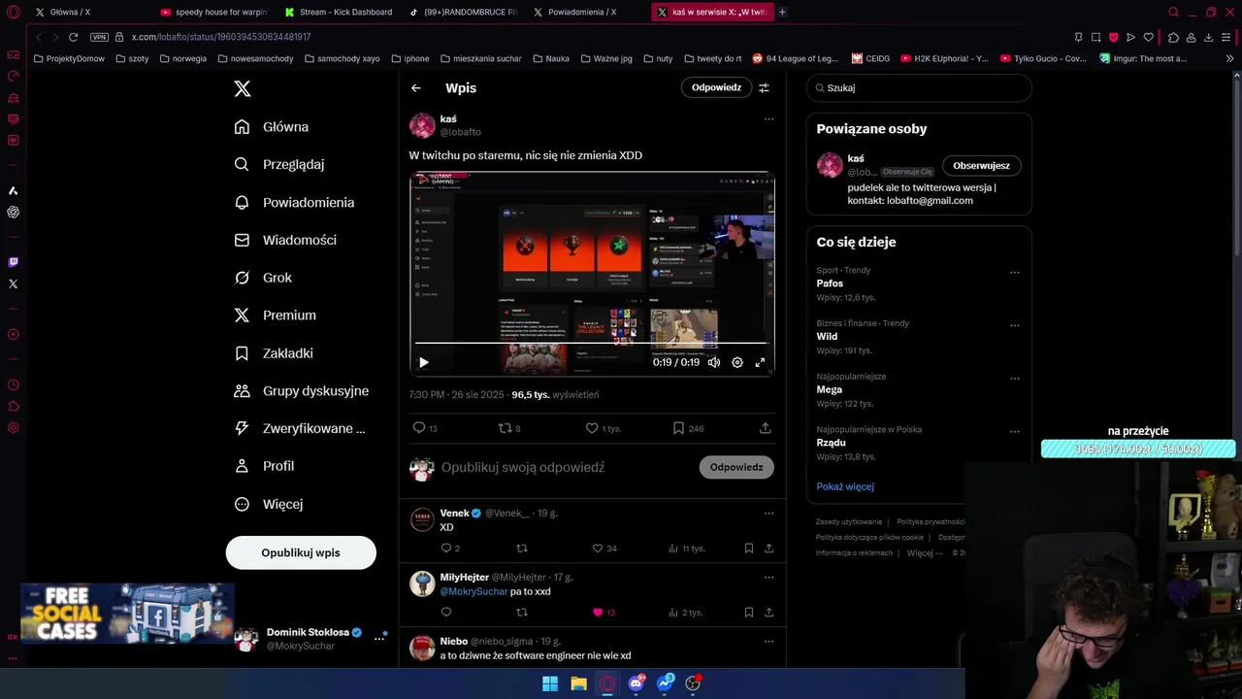Open Grok from sidebar
Image resolution: width=1242 pixels, height=699 pixels.
pos(263,278)
